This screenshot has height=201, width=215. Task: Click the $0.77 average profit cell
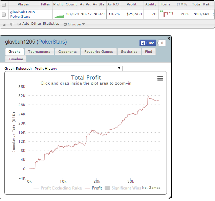(86, 14)
